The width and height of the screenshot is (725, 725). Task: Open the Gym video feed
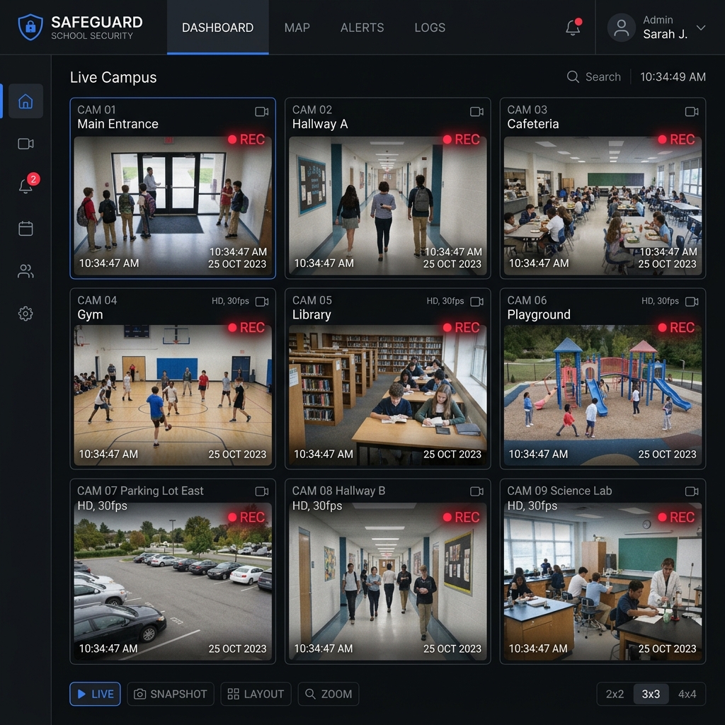click(173, 395)
